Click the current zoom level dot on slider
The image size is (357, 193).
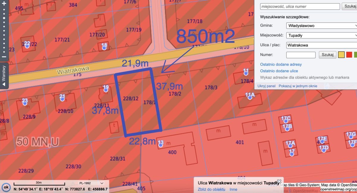(4, 18)
